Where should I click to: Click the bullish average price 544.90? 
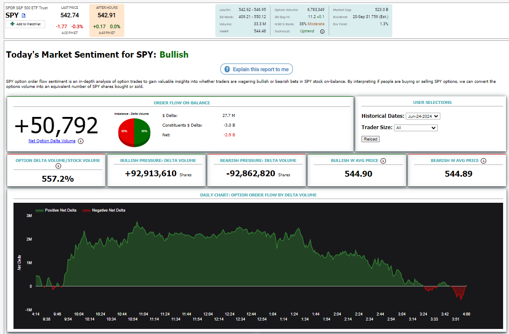(x=358, y=174)
